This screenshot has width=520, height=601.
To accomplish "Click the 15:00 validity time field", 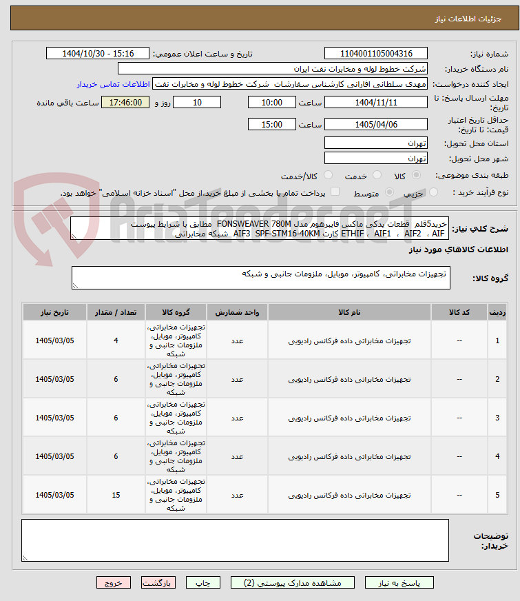I will click(x=272, y=125).
